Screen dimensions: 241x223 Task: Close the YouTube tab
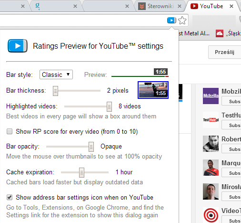231,6
